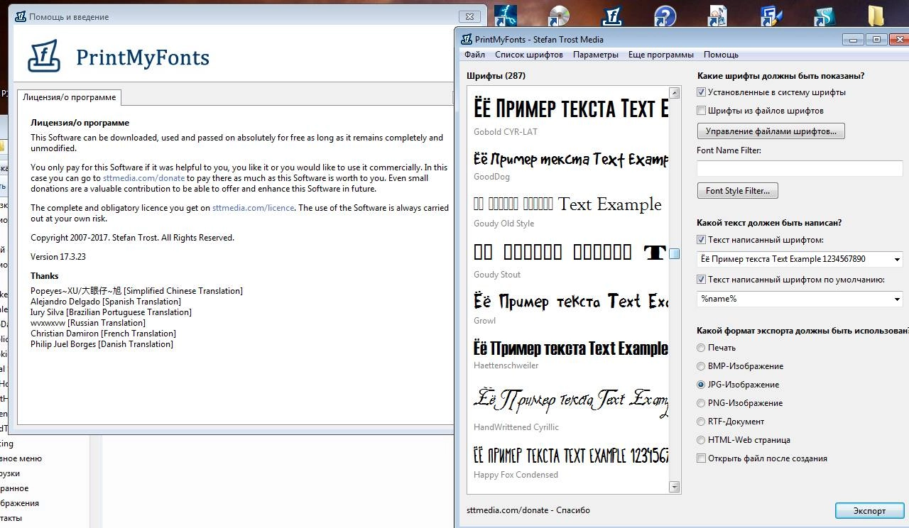Viewport: 909px width, 528px height.
Task: Click the status bar sttmedia.com/donate - Спасибо text
Action: click(528, 510)
